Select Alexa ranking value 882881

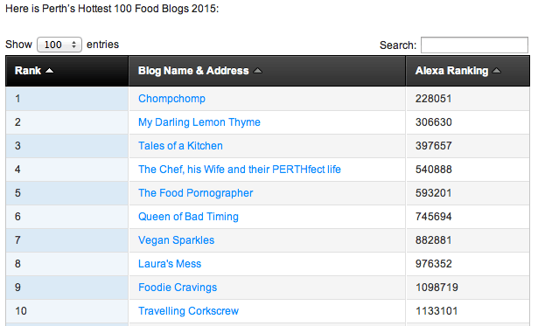[433, 240]
